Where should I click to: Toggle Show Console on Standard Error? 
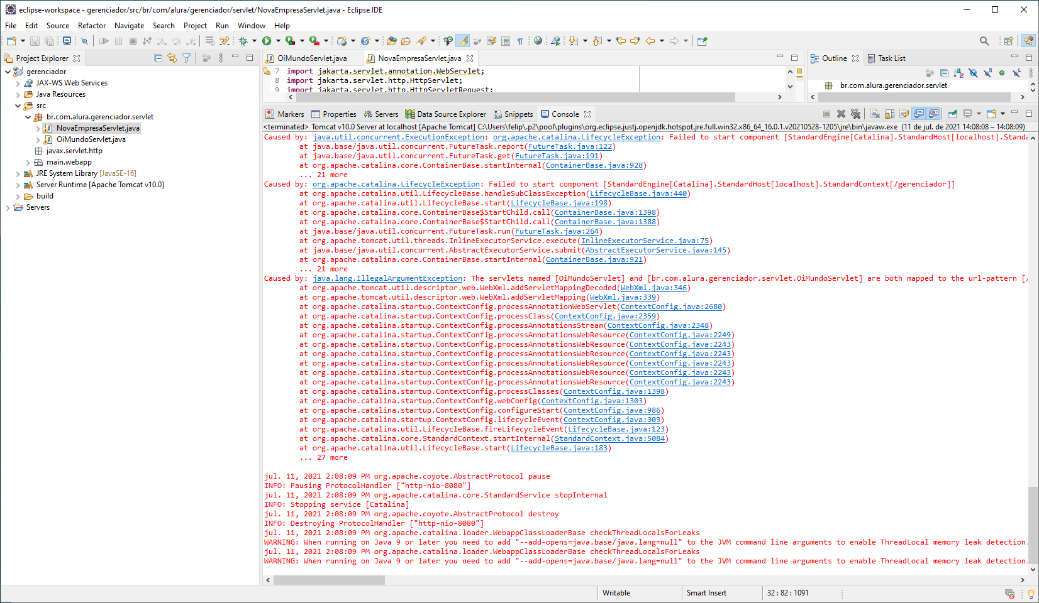tap(933, 114)
